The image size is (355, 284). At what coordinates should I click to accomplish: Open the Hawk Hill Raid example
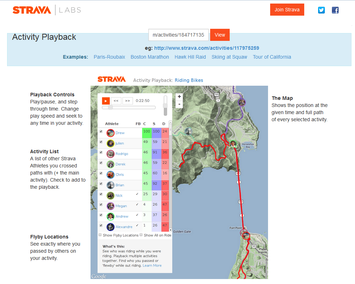190,57
